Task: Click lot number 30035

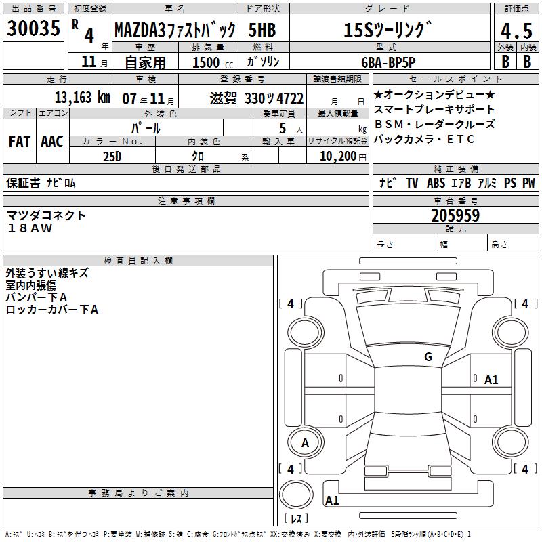Action: (x=33, y=28)
